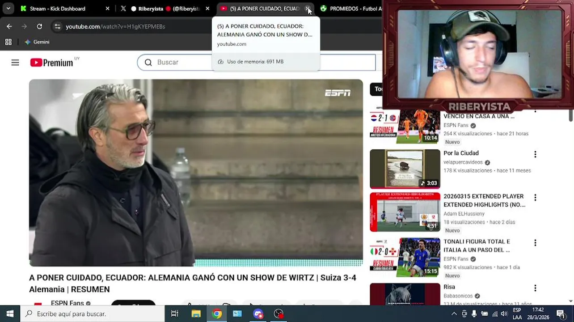The width and height of the screenshot is (574, 322).
Task: Open the Windows Start menu
Action: (x=10, y=314)
